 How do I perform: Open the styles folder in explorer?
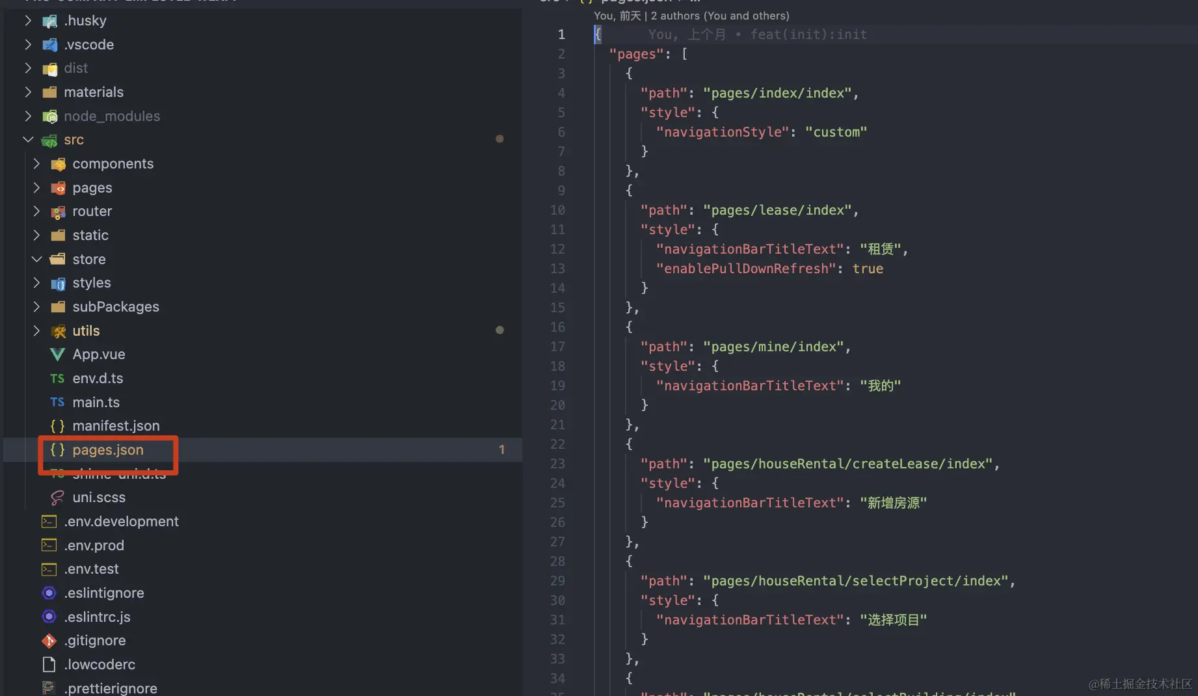[92, 283]
